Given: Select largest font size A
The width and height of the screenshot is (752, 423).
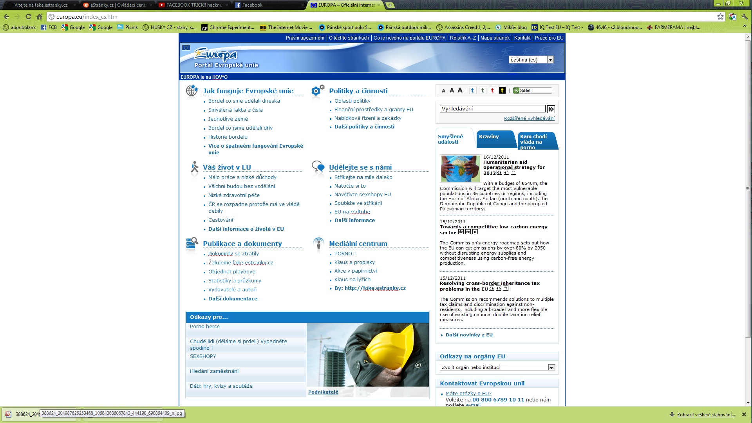Looking at the screenshot, I should [x=460, y=90].
